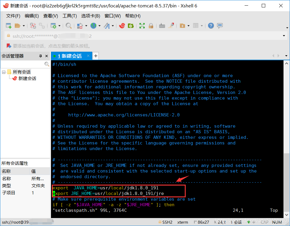Click the terminal scrollbar up arrow

286,64
